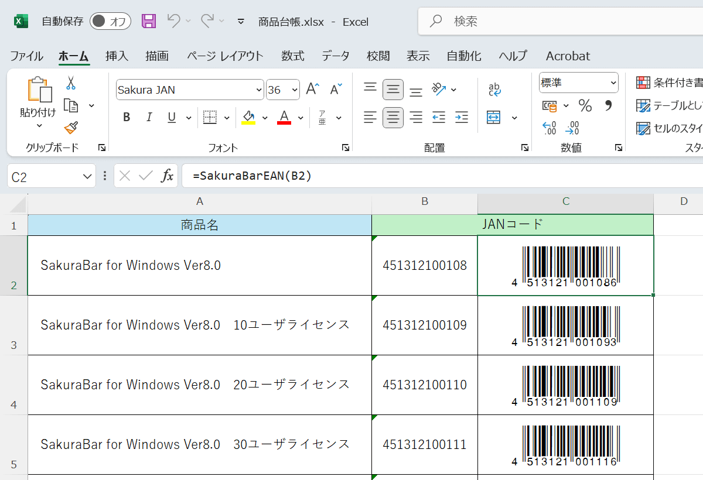Image resolution: width=703 pixels, height=480 pixels.
Task: Toggle Bold formatting
Action: [126, 117]
